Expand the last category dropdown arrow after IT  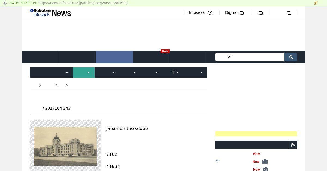[201, 73]
